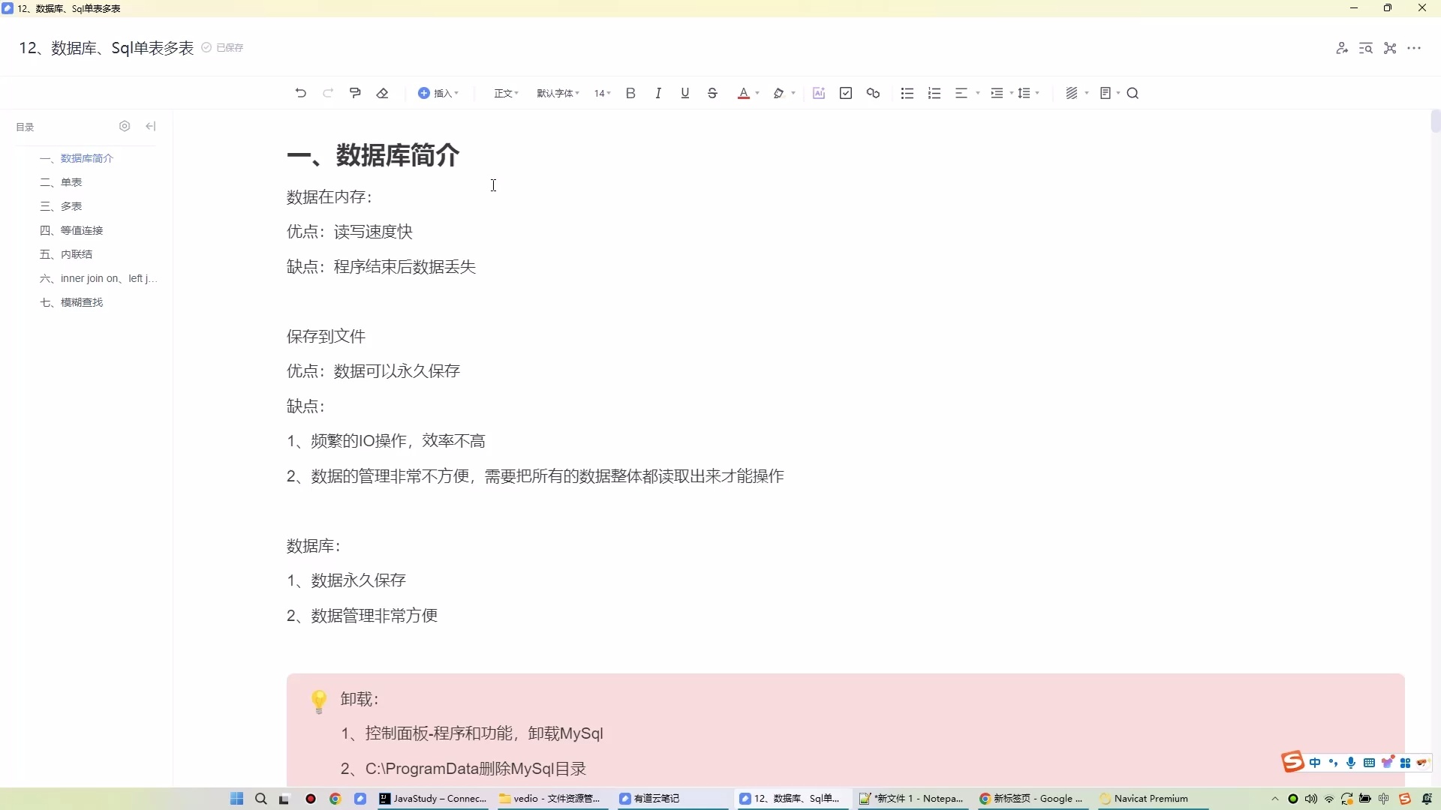
Task: Switch to the Navicat Premium window in taskbar
Action: [1146, 799]
